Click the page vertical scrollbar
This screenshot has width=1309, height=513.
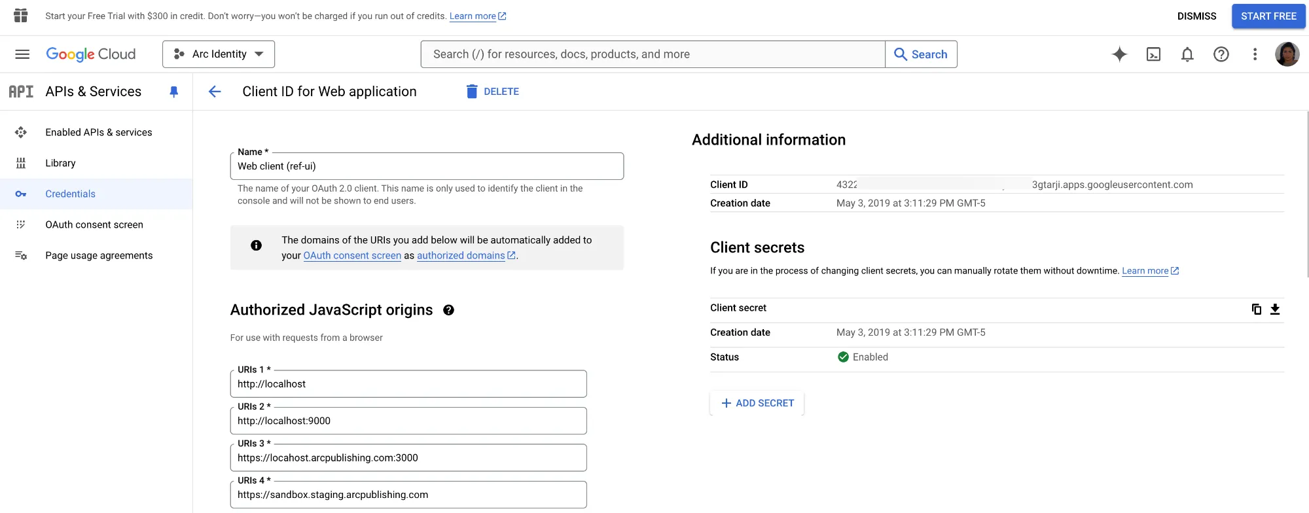pyautogui.click(x=1306, y=194)
